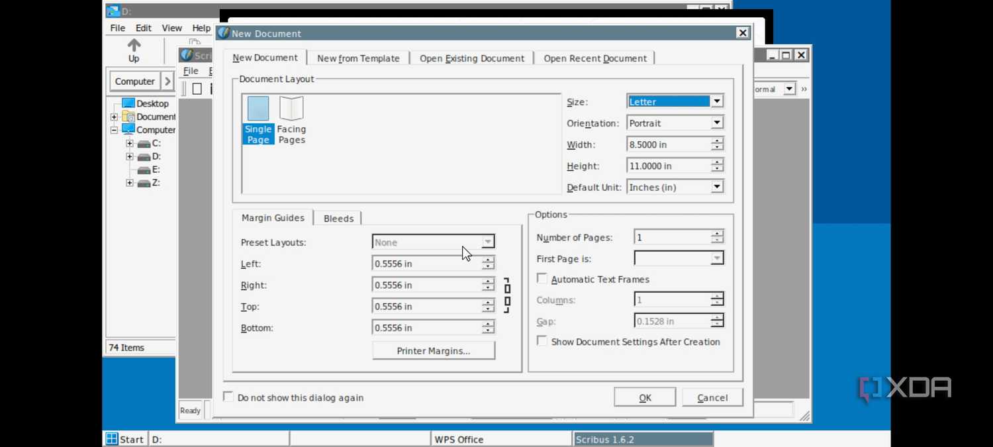Click the OK button

coord(645,397)
